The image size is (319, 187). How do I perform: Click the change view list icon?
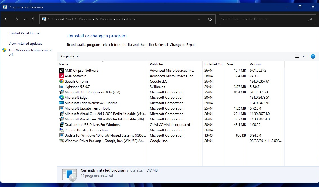[297, 56]
